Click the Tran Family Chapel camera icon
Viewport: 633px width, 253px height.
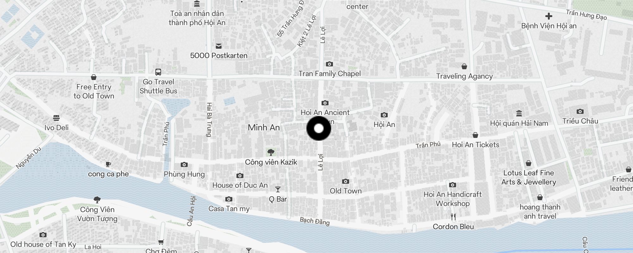tap(329, 64)
